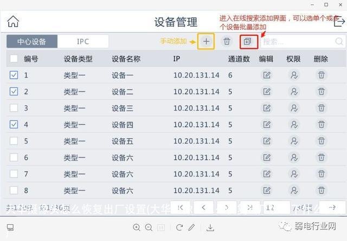Image resolution: width=347 pixels, height=241 pixels.
Task: Delete device 设备四
Action: (322, 124)
